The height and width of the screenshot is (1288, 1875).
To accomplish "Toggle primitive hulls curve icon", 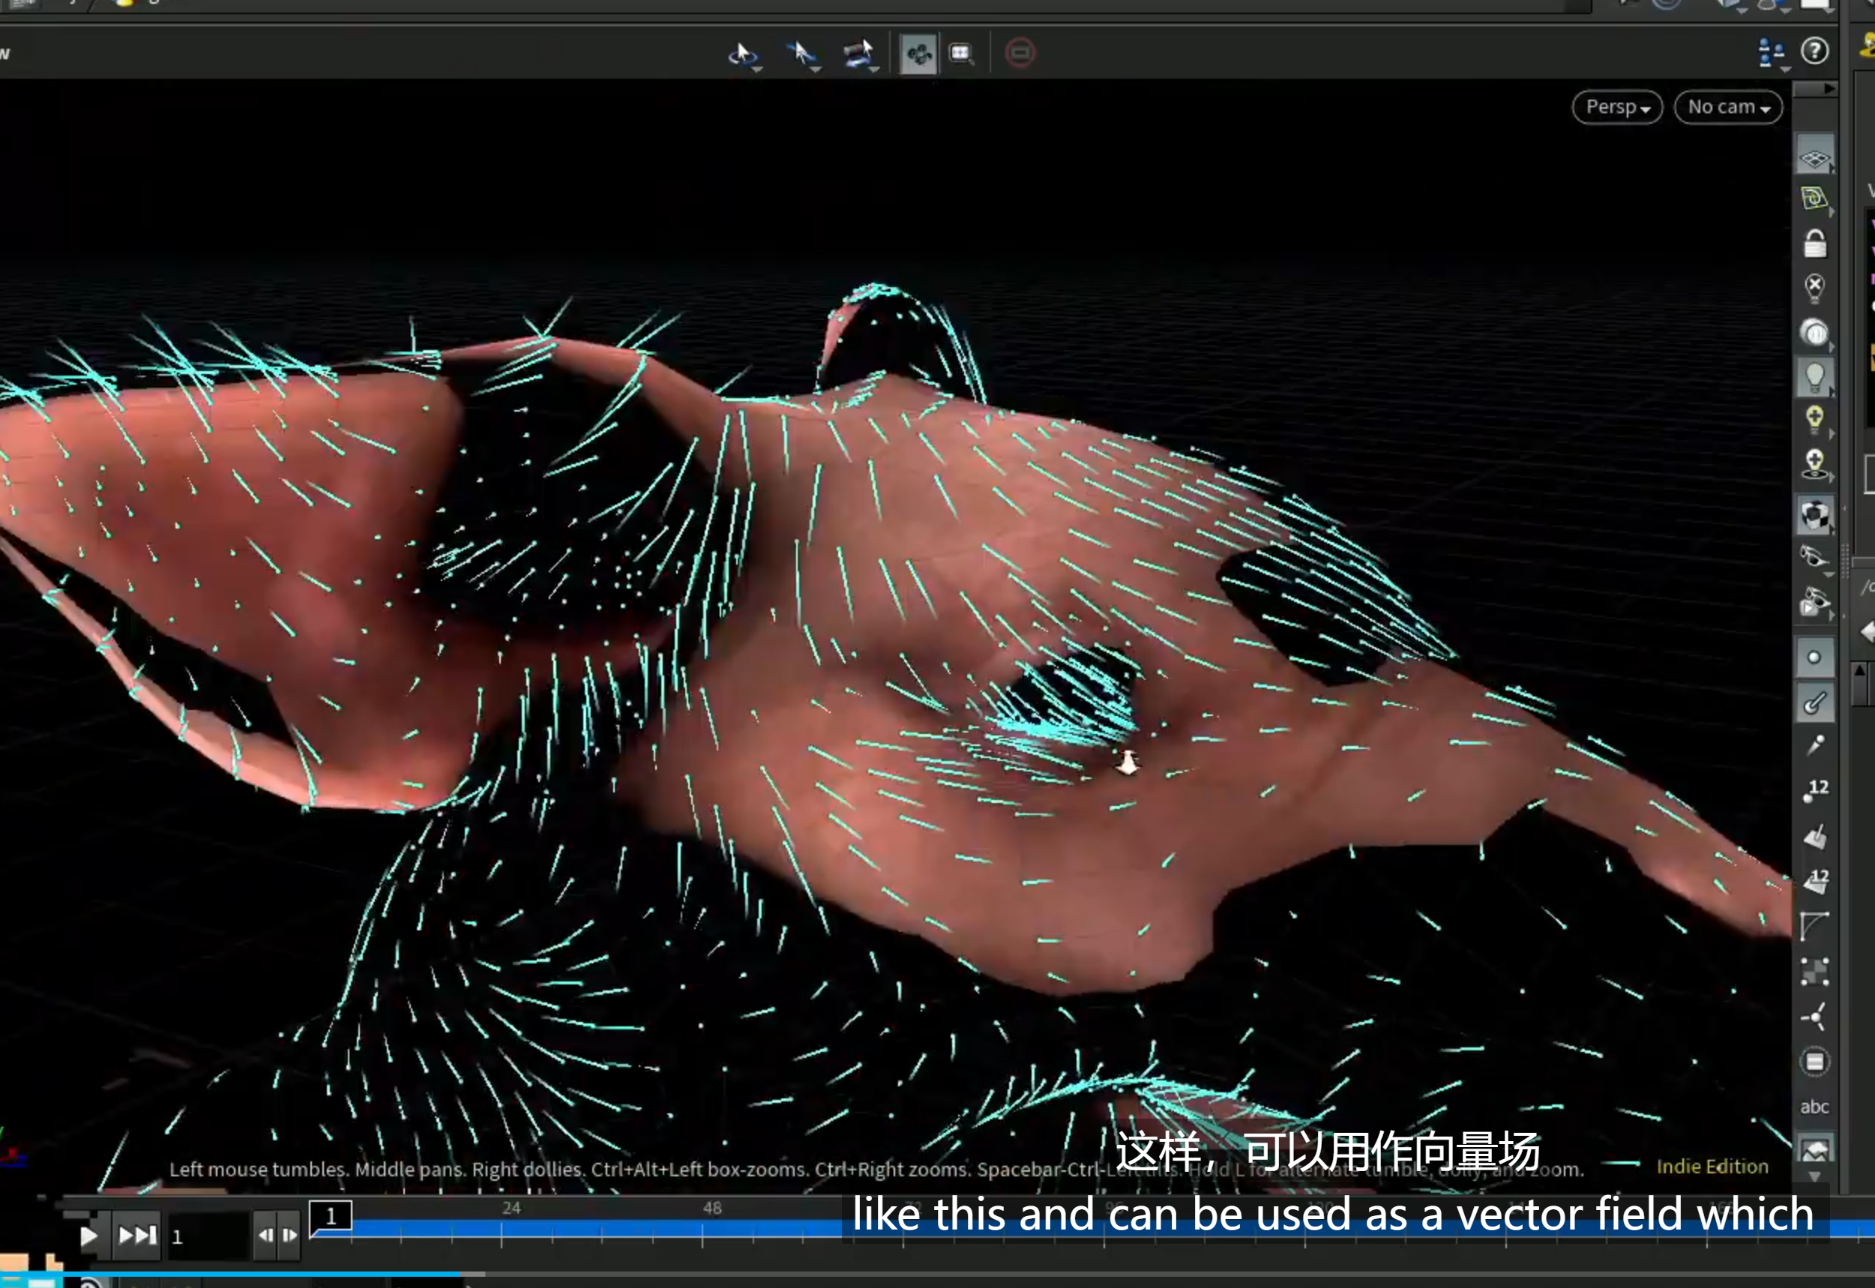I will [1814, 927].
